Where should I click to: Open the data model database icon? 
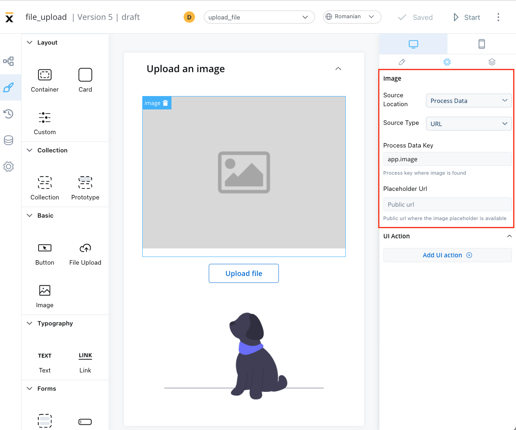[9, 140]
